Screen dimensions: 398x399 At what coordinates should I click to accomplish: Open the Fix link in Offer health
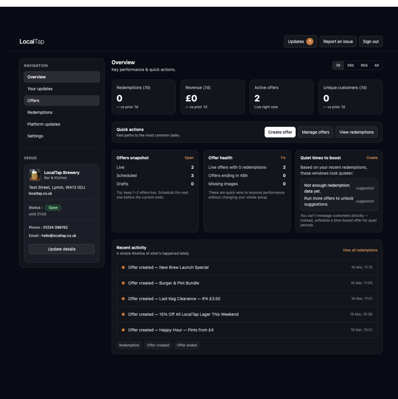click(x=283, y=158)
